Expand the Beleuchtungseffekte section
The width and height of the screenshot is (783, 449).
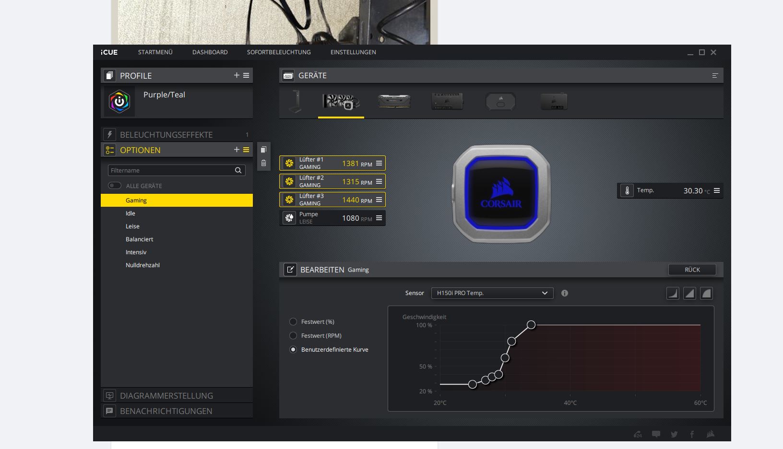coord(177,135)
